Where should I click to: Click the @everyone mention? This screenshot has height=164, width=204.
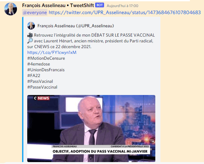[35, 13]
